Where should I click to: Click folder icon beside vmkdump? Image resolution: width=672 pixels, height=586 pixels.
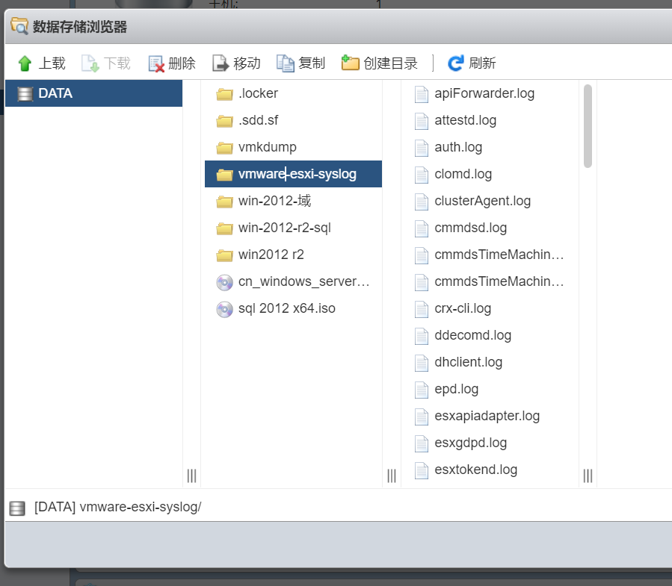[224, 148]
